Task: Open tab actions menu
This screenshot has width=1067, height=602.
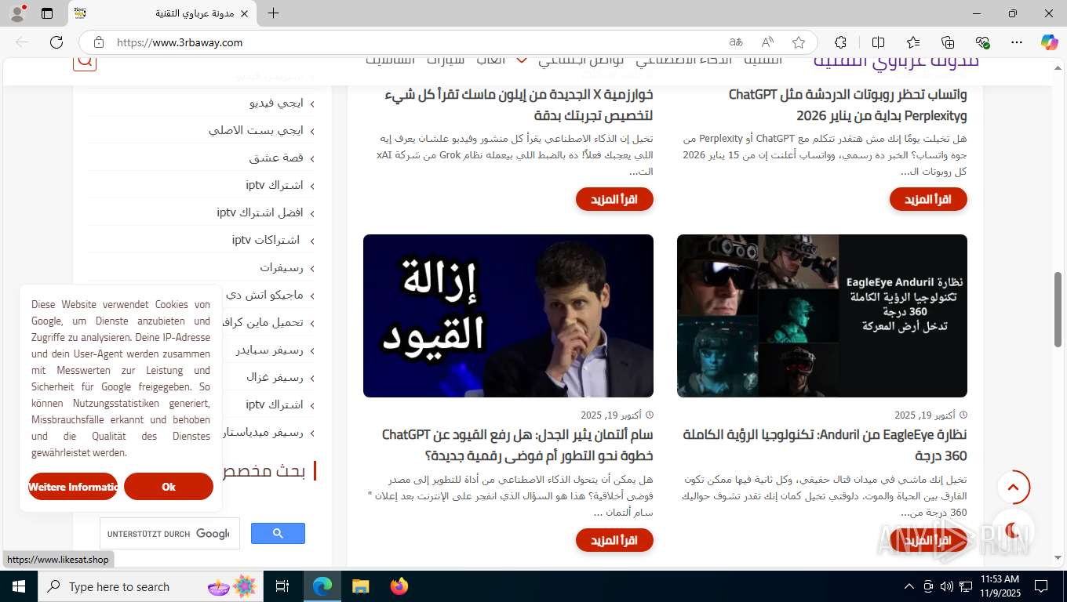Action: (x=47, y=13)
